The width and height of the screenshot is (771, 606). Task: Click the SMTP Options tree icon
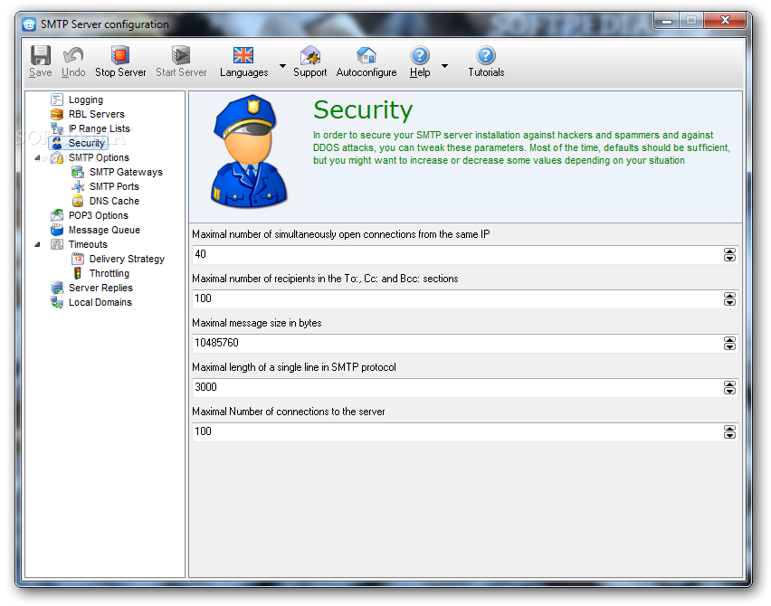coord(57,157)
